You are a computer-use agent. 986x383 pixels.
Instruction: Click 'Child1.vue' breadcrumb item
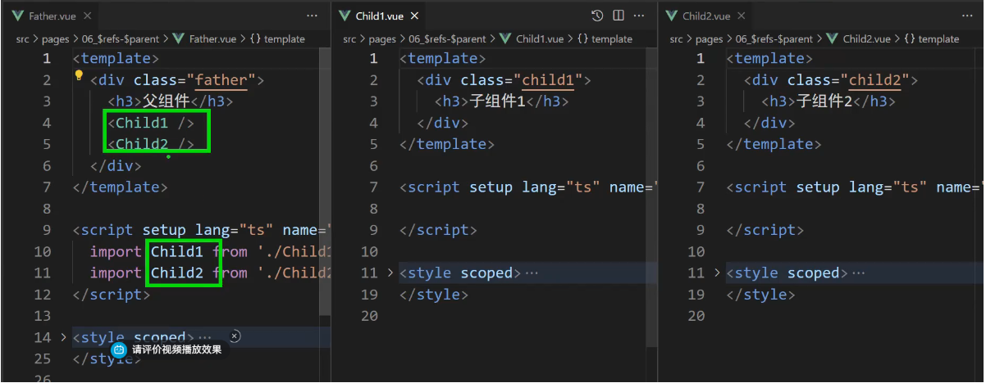coord(540,38)
